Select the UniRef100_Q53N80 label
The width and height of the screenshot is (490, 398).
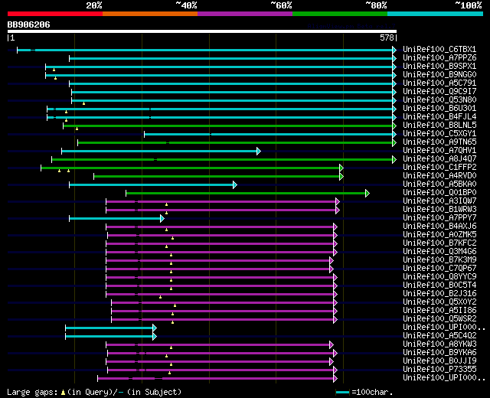click(x=439, y=100)
